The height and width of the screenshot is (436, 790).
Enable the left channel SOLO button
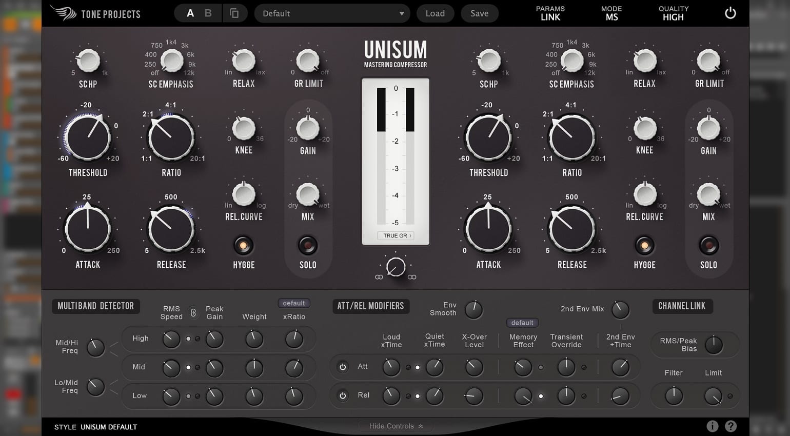(x=308, y=246)
